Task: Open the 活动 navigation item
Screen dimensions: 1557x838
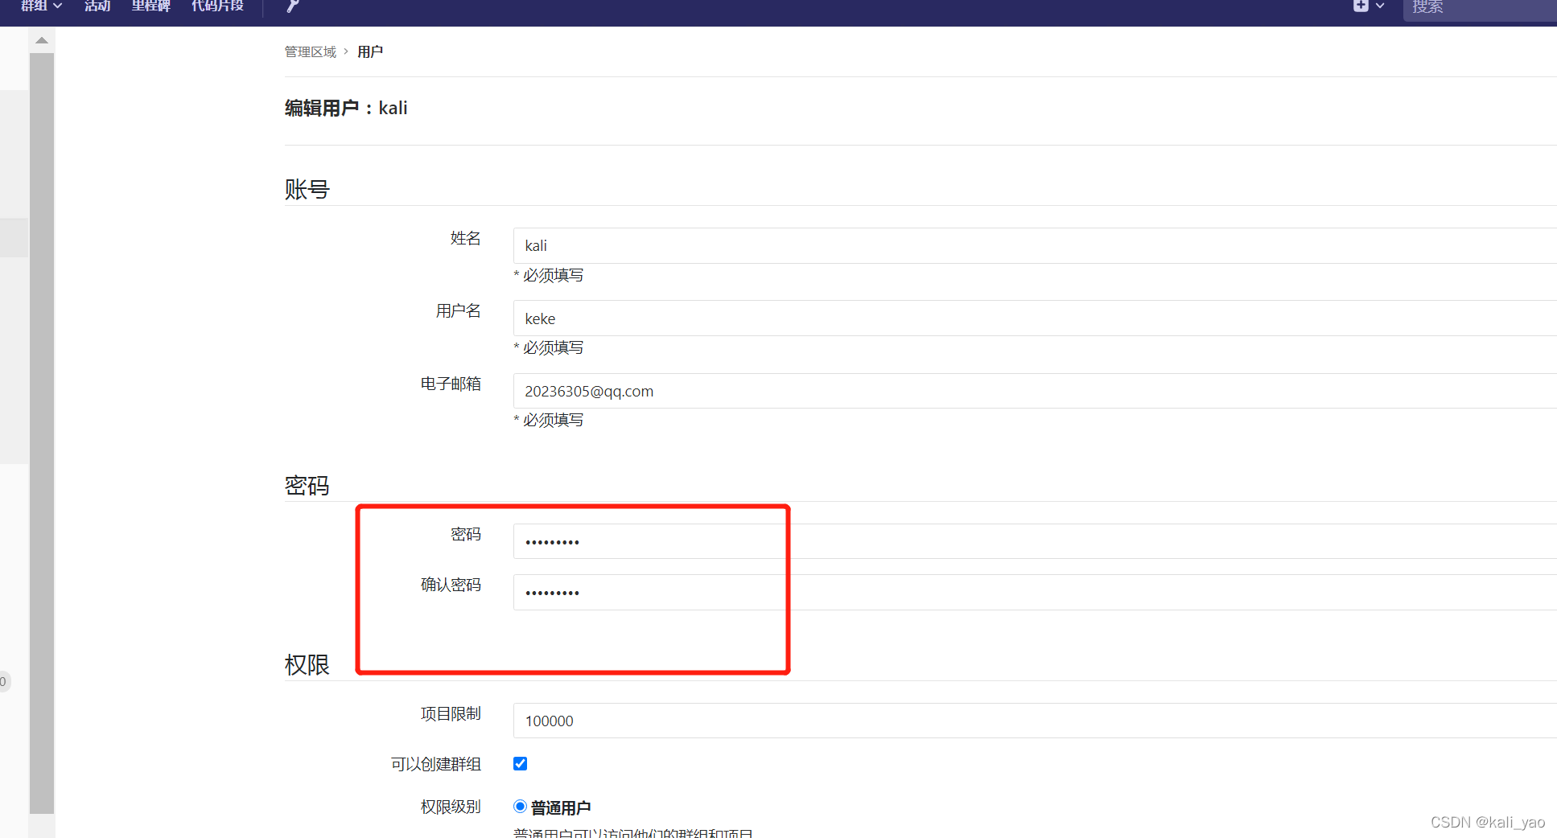Action: tap(97, 6)
